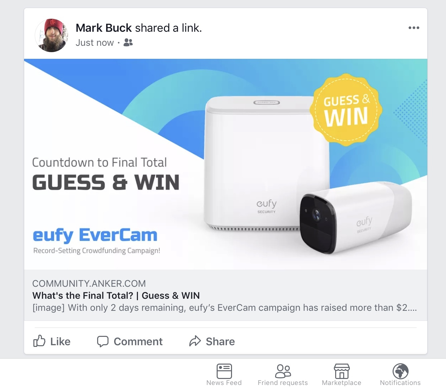Click the Like button label
The width and height of the screenshot is (446, 391).
coord(60,342)
